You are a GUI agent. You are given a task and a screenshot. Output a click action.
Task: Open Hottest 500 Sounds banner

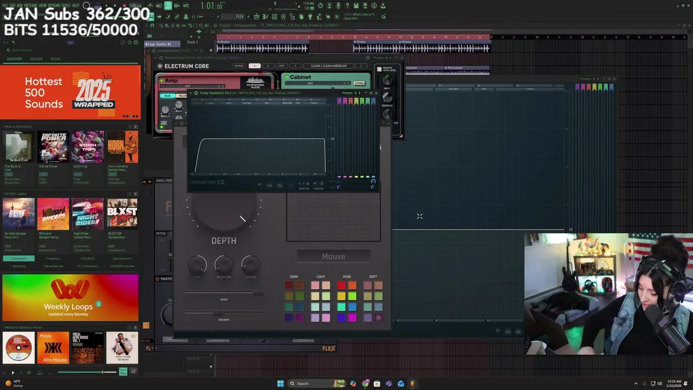70,92
